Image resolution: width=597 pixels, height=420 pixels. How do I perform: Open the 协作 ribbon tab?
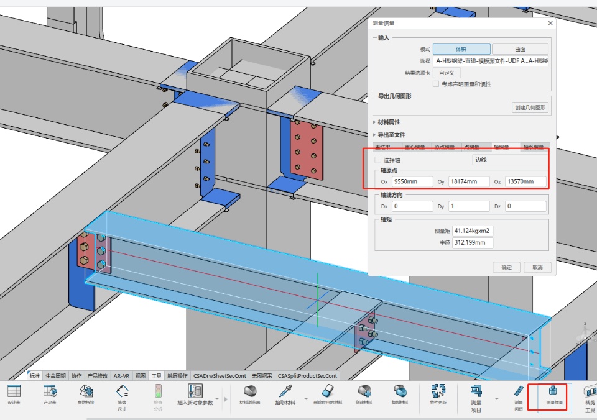click(x=76, y=375)
